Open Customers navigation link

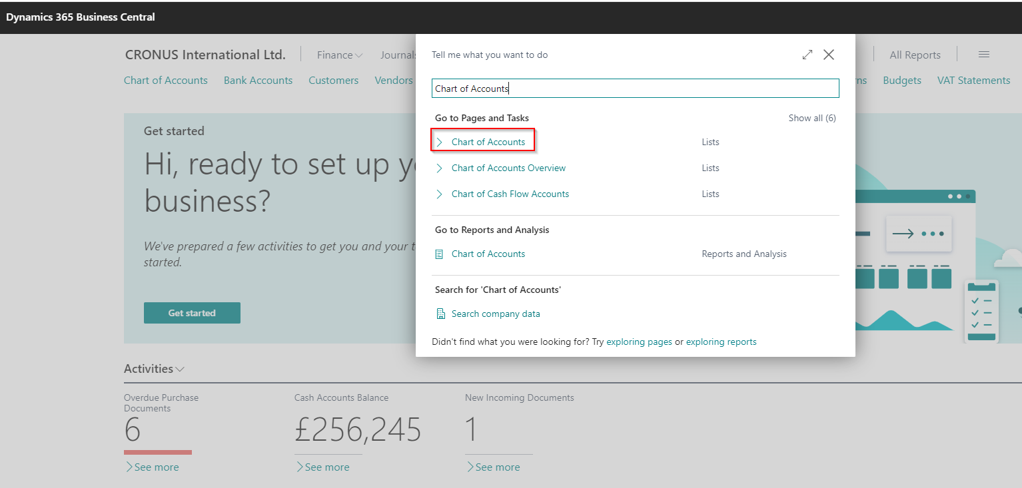point(333,81)
